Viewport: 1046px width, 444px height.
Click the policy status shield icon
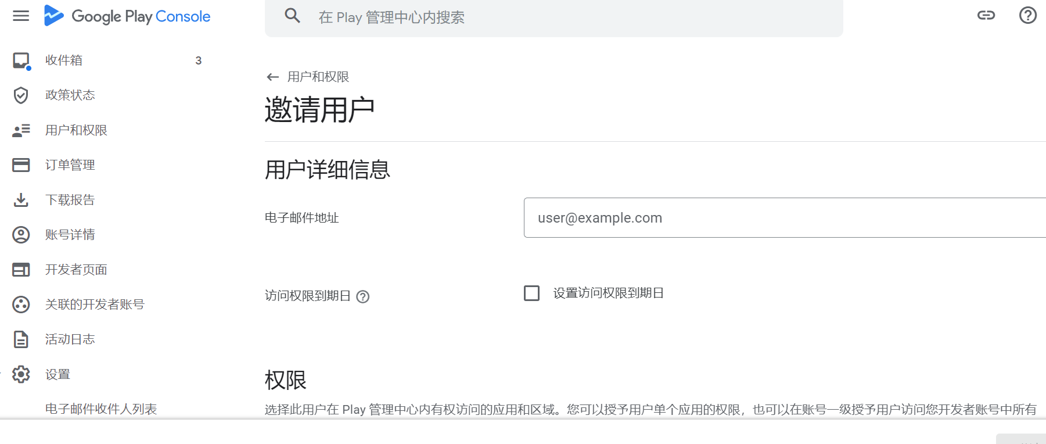click(21, 95)
